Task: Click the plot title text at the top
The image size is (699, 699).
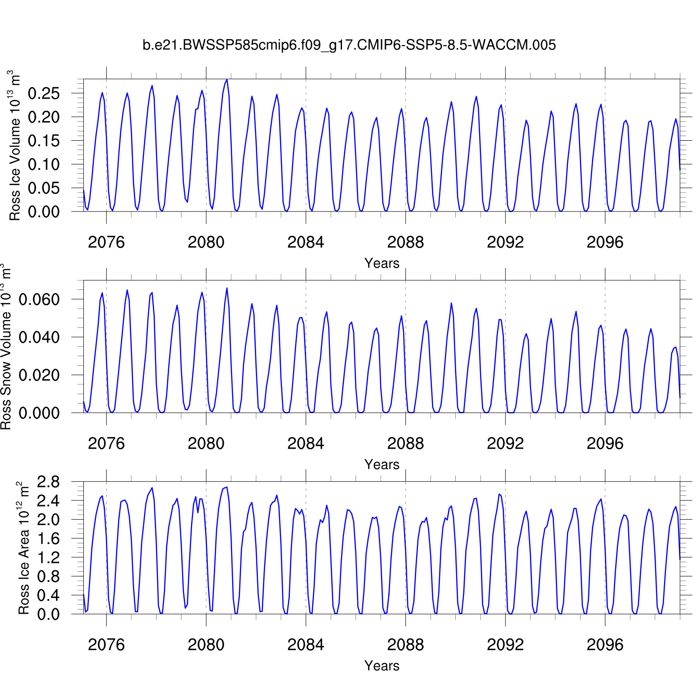Action: 349,45
